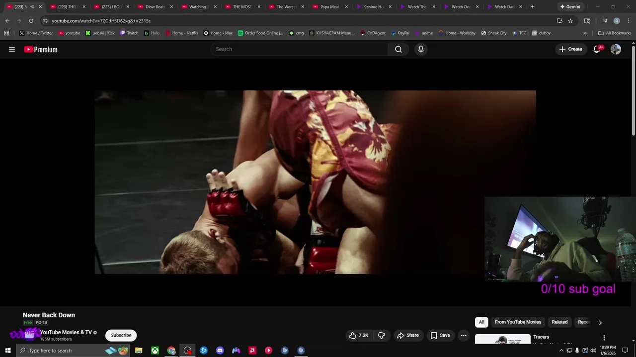Viewport: 636px width, 357px height.
Task: Open the Chrome profile icon
Action: coord(617,21)
